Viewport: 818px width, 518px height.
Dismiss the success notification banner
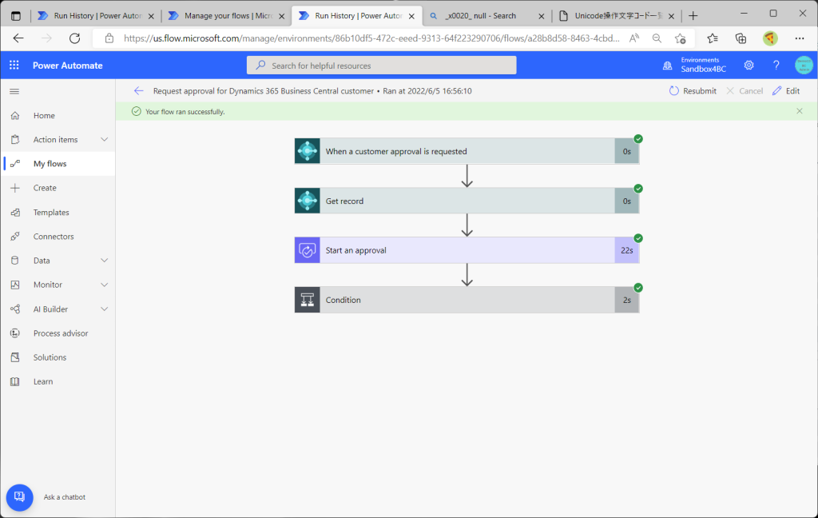click(x=799, y=111)
